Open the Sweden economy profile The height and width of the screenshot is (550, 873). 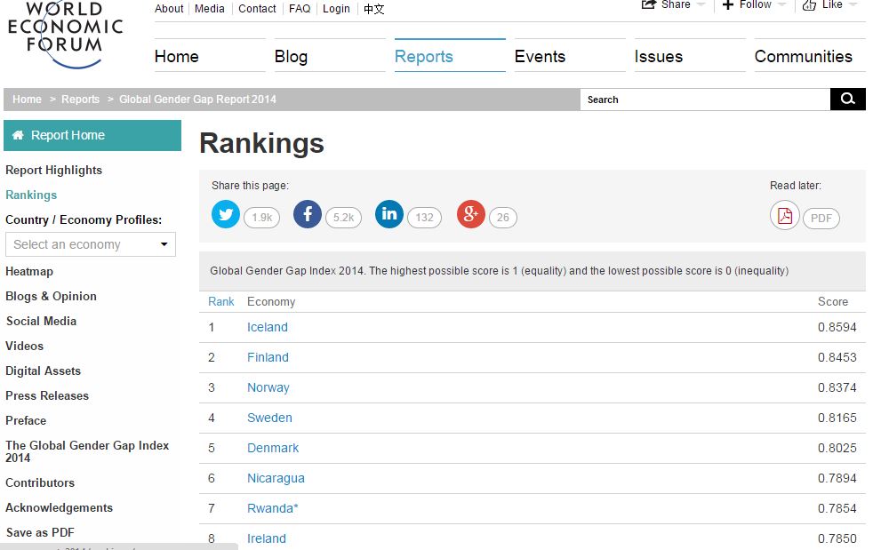coord(269,418)
